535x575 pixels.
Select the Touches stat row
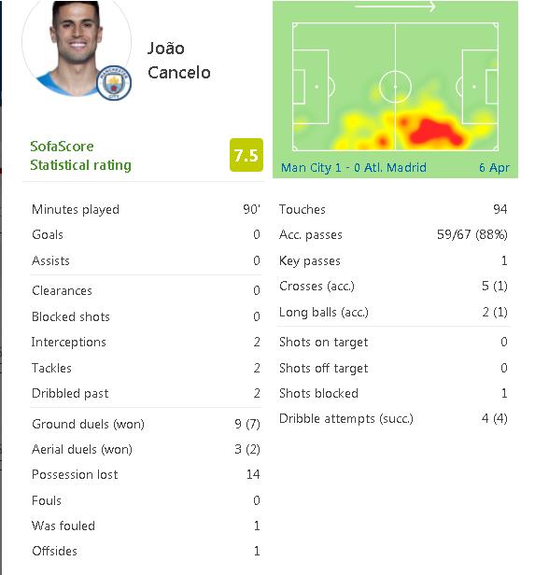(x=393, y=209)
